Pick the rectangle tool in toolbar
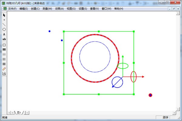 coord(4,45)
